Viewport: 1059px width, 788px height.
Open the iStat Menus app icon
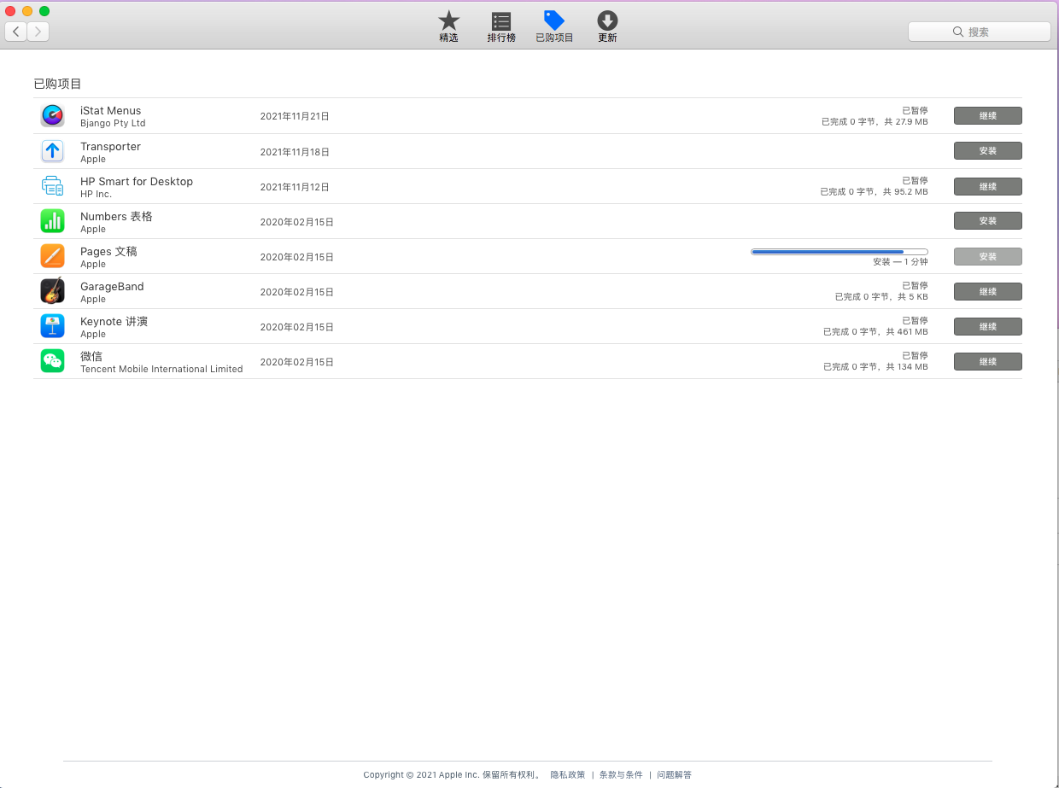tap(52, 116)
